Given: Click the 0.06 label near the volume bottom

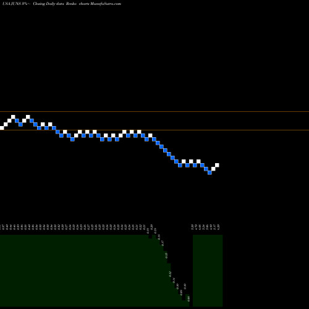Looking at the screenshot, I should (188, 298).
